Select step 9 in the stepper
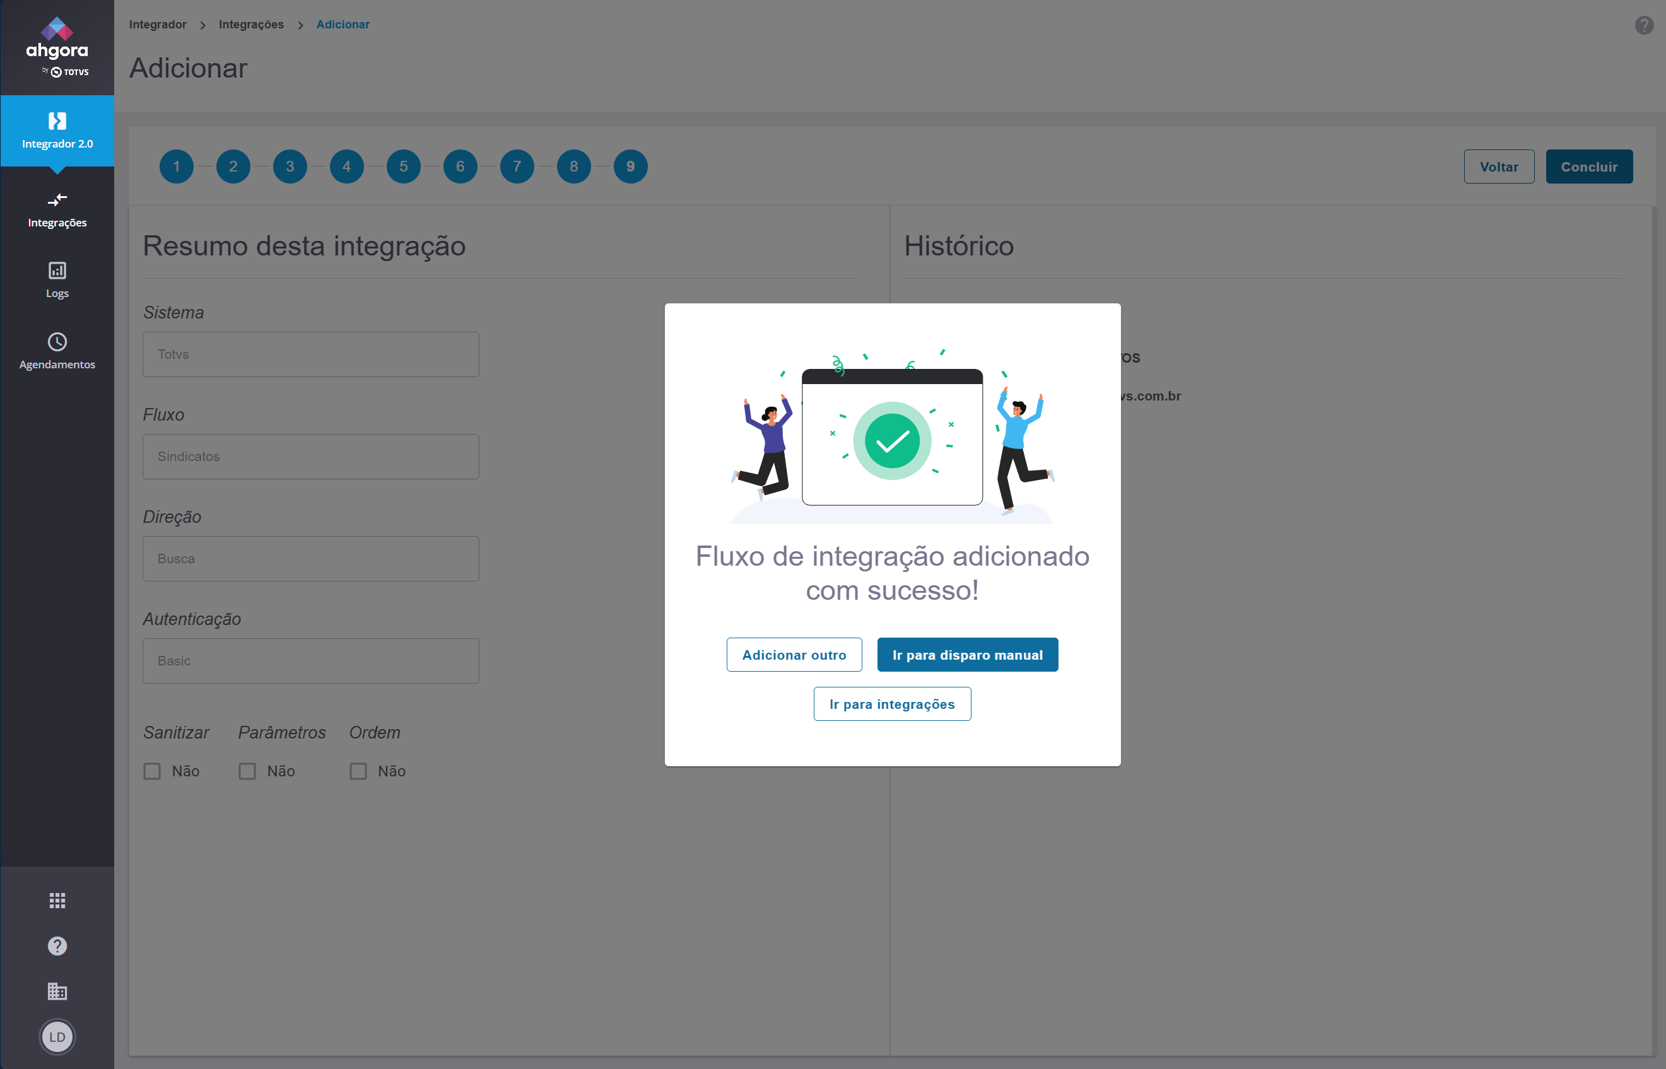This screenshot has height=1069, width=1666. point(630,166)
